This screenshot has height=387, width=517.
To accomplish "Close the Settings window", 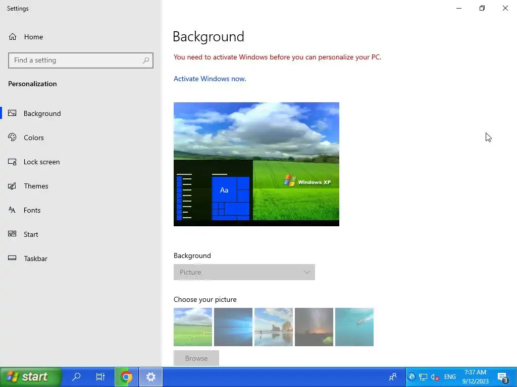I will coord(505,8).
